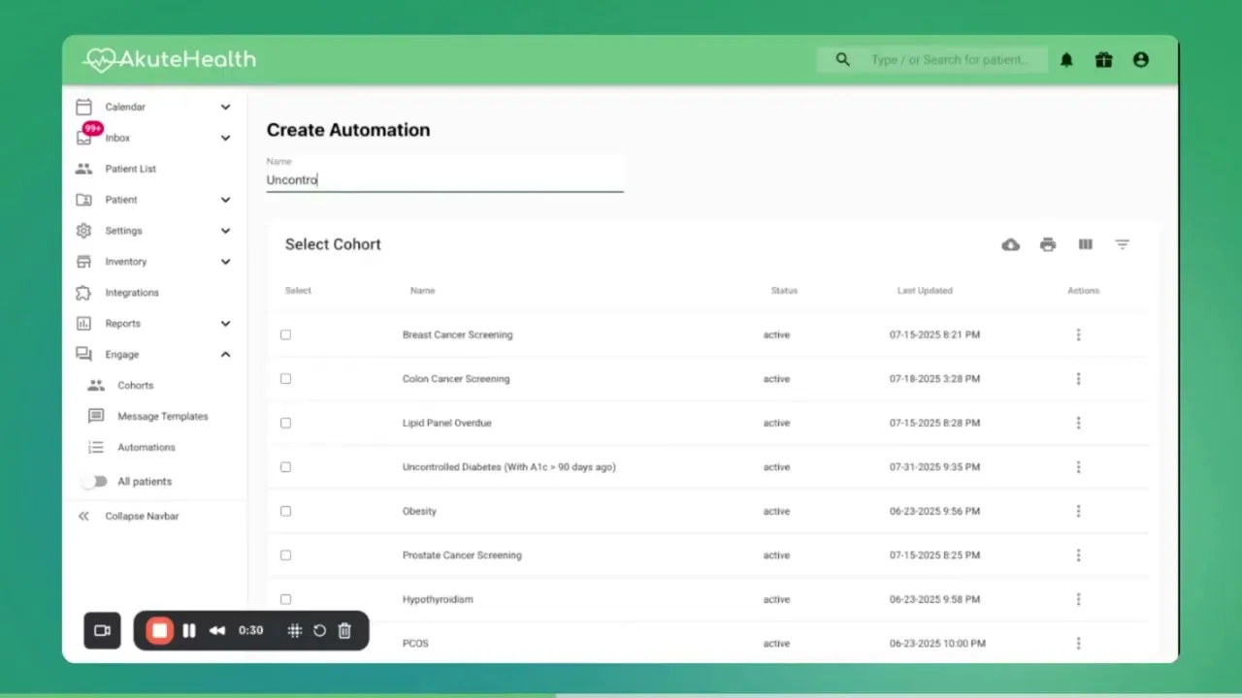This screenshot has height=698, width=1242.
Task: Open the view columns icon
Action: pyautogui.click(x=1085, y=245)
